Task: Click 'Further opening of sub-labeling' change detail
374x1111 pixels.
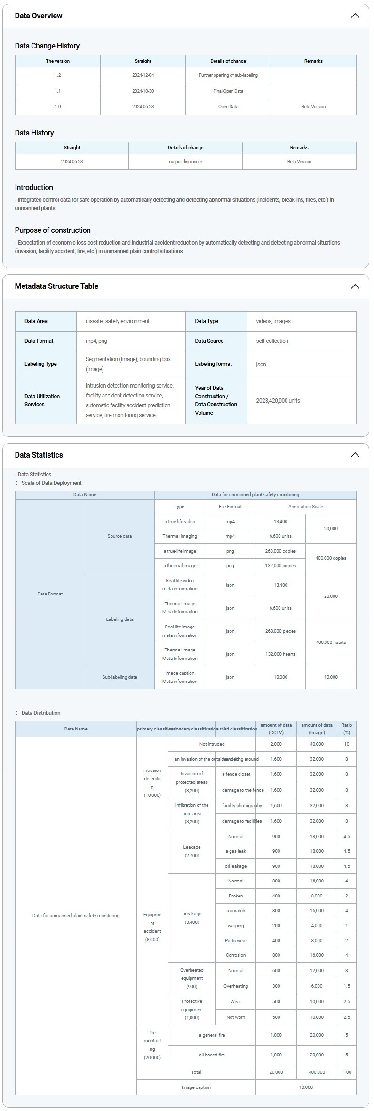Action: click(228, 75)
